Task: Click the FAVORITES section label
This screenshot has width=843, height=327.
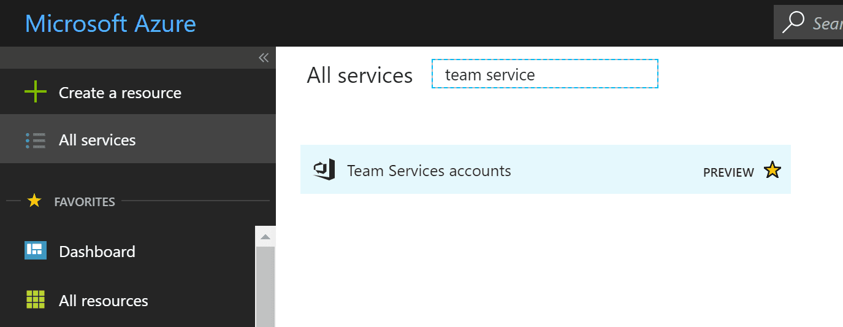Action: pos(85,201)
